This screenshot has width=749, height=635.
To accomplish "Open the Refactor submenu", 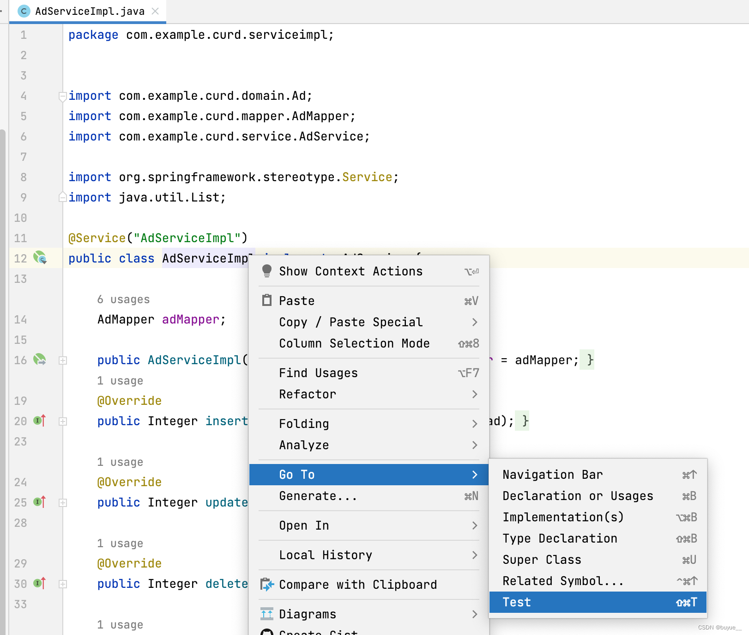I will click(369, 394).
